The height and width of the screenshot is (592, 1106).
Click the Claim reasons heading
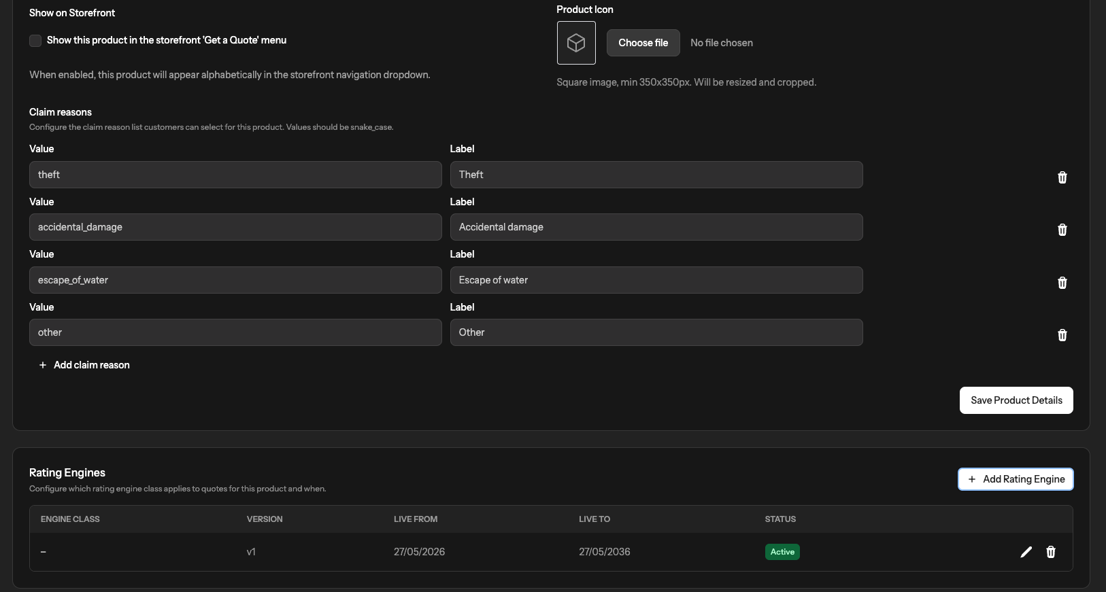click(x=61, y=112)
